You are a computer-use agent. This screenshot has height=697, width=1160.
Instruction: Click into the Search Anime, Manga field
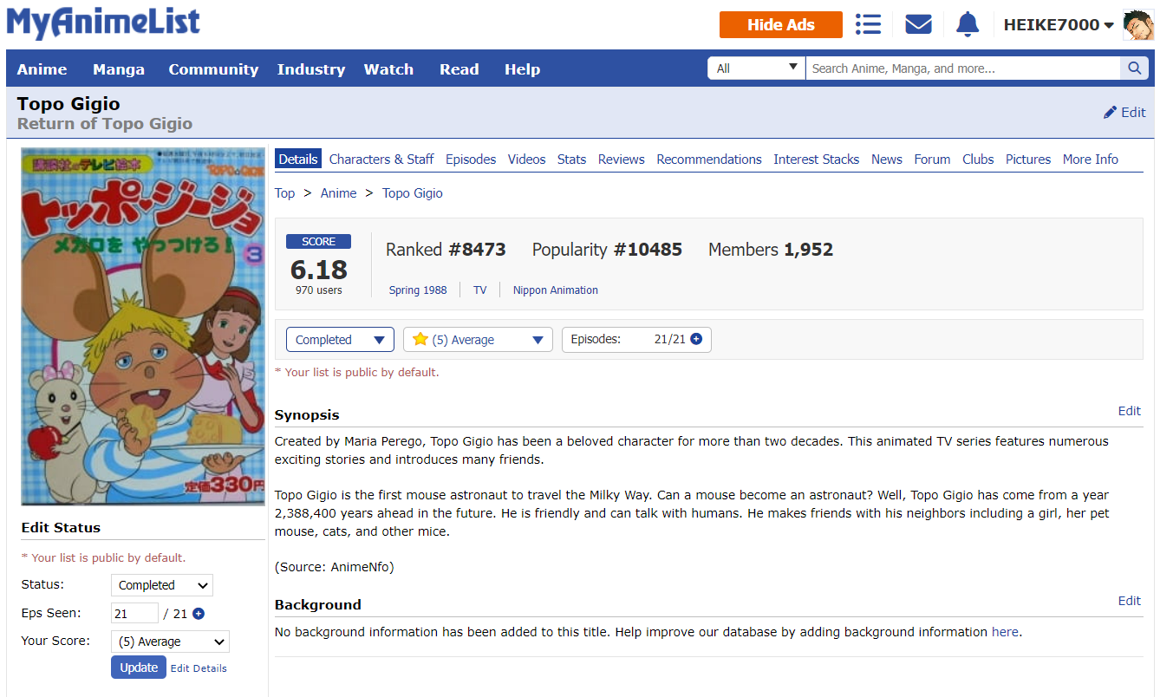click(962, 68)
